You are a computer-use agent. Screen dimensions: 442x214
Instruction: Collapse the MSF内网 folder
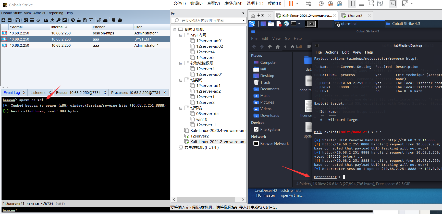(181, 35)
